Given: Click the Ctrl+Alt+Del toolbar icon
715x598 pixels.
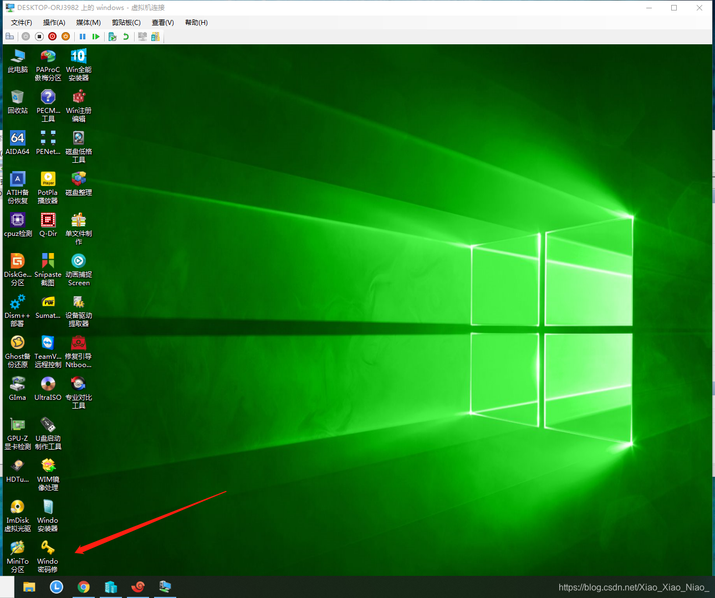Looking at the screenshot, I should [9, 37].
